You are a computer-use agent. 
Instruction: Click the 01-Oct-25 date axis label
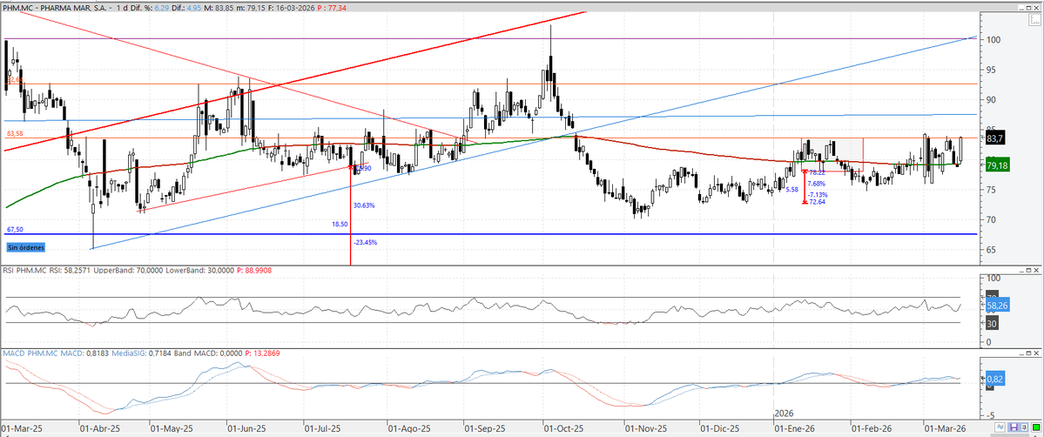click(x=563, y=427)
